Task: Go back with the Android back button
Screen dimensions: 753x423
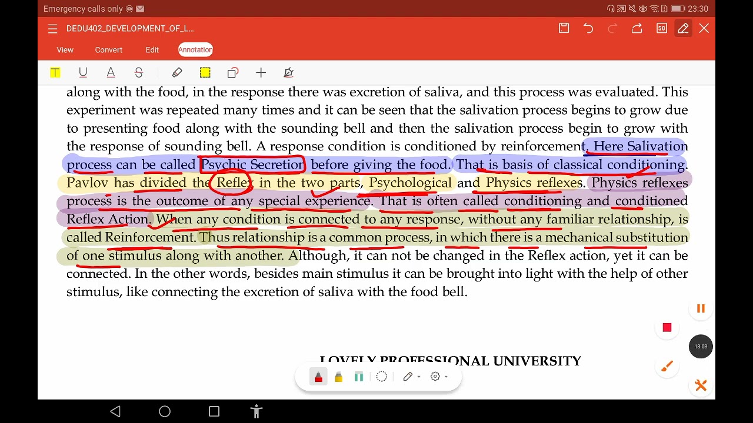Action: coord(115,411)
